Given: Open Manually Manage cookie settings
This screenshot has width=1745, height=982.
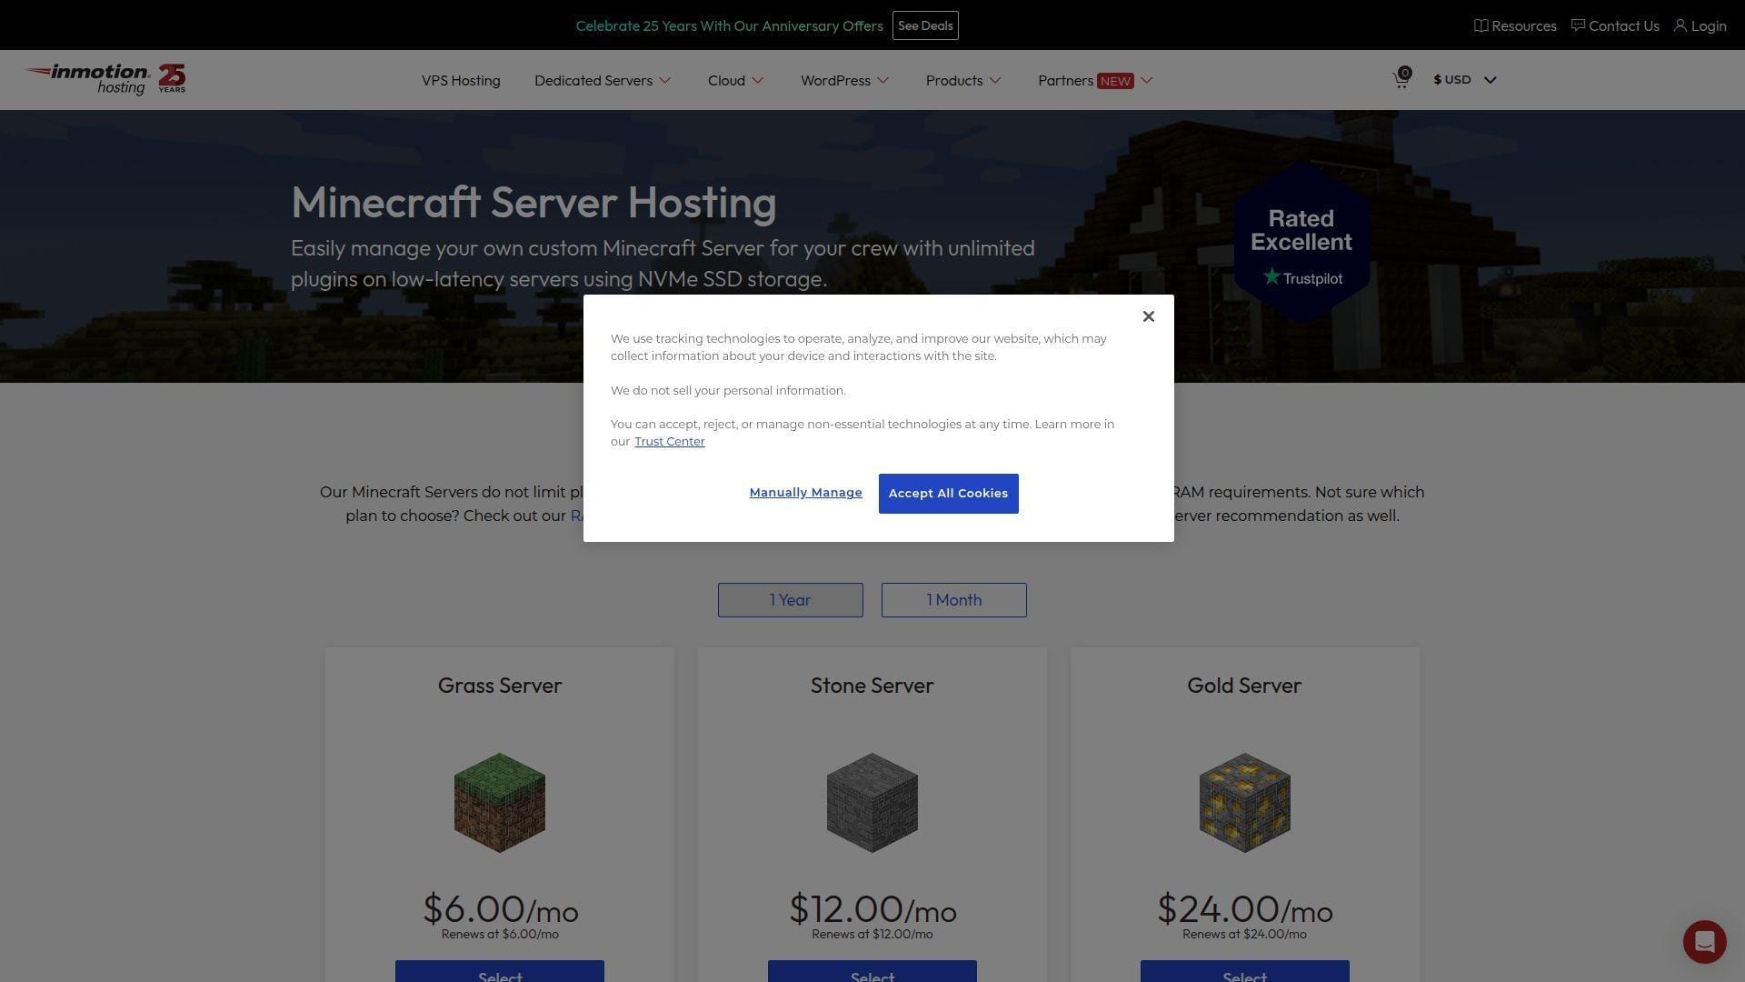Looking at the screenshot, I should [x=805, y=492].
